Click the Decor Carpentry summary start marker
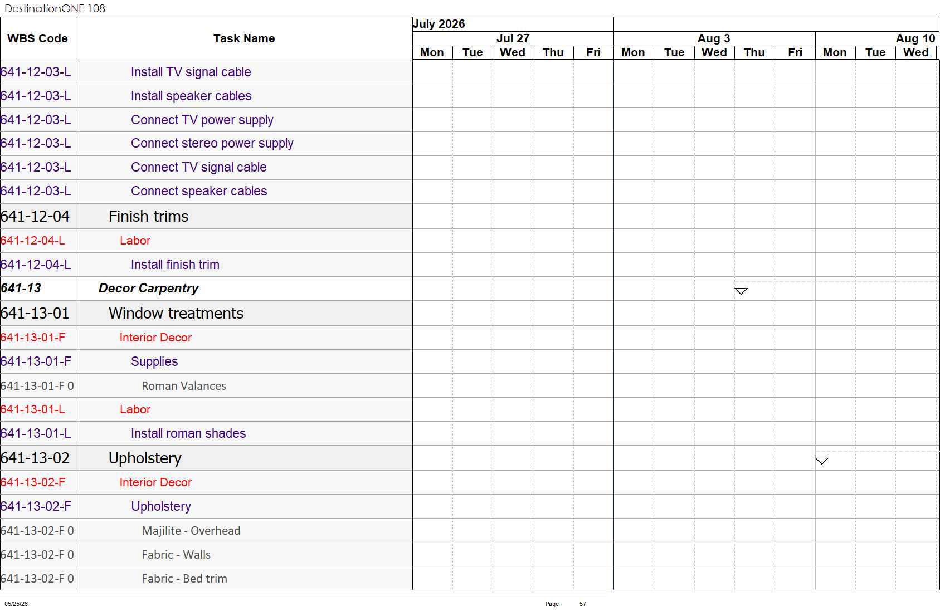940x611 pixels. pyautogui.click(x=741, y=291)
